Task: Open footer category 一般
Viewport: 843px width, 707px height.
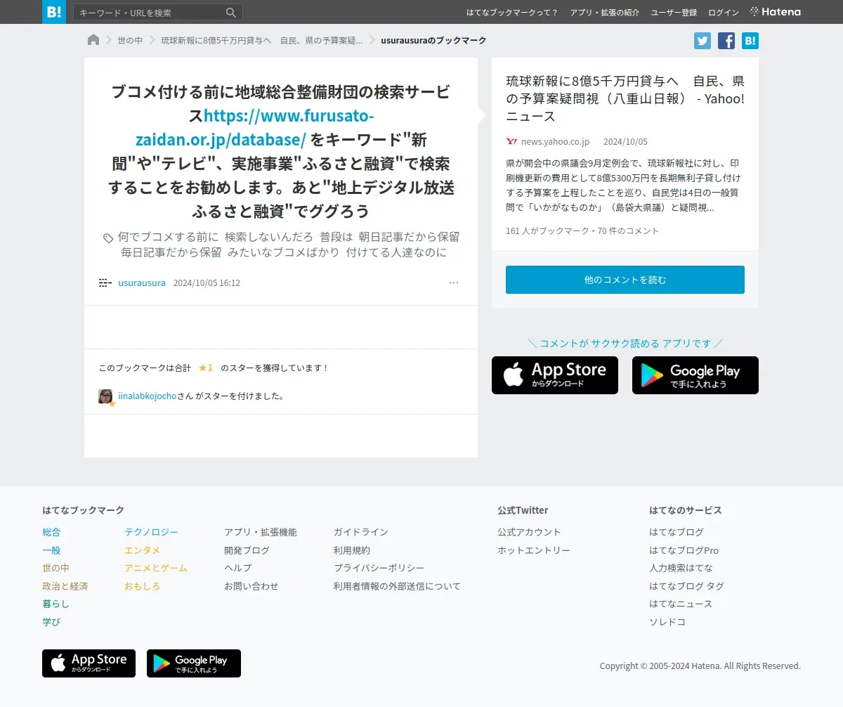Action: pos(51,550)
